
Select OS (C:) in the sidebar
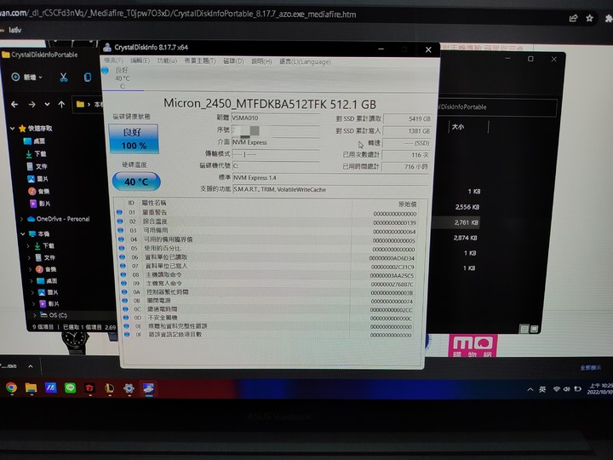click(x=54, y=315)
